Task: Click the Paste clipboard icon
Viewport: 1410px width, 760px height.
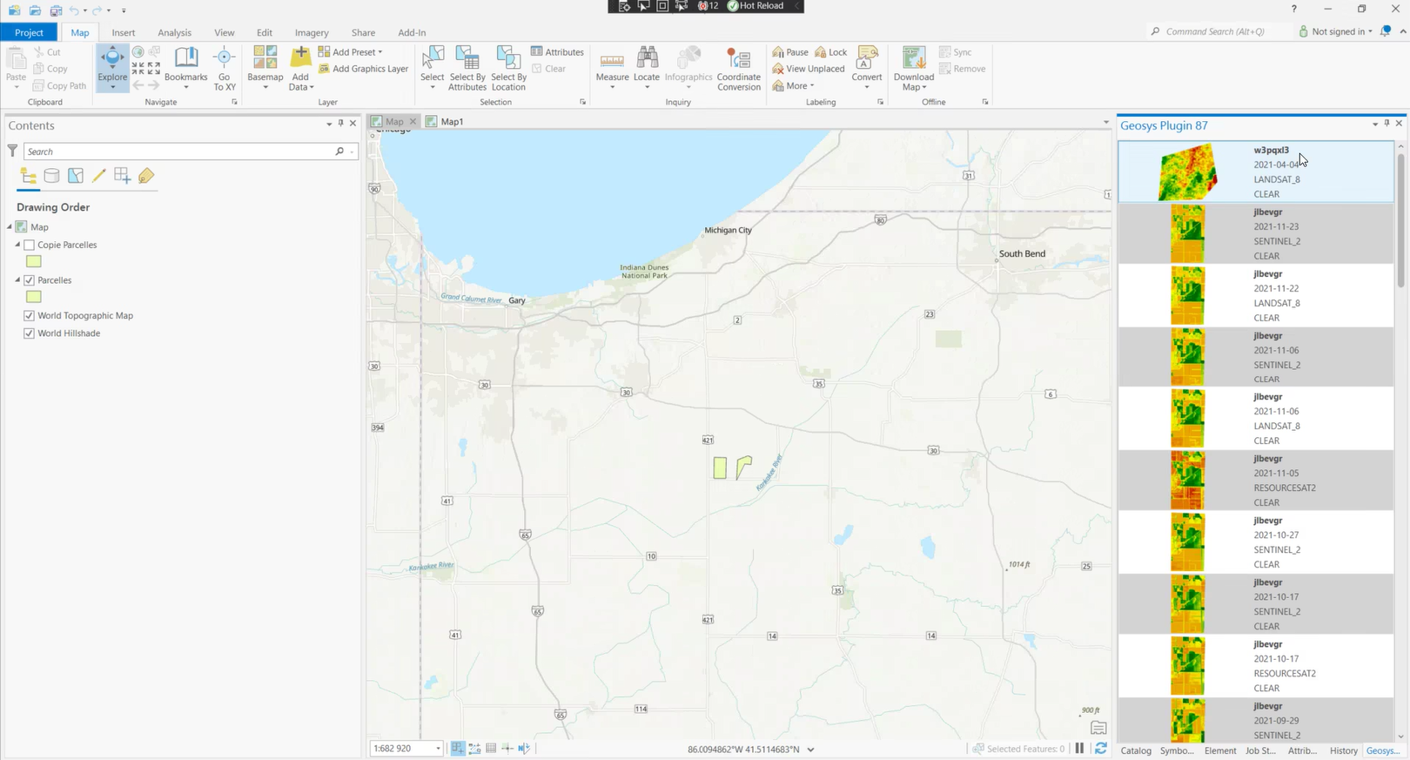Action: [x=16, y=59]
